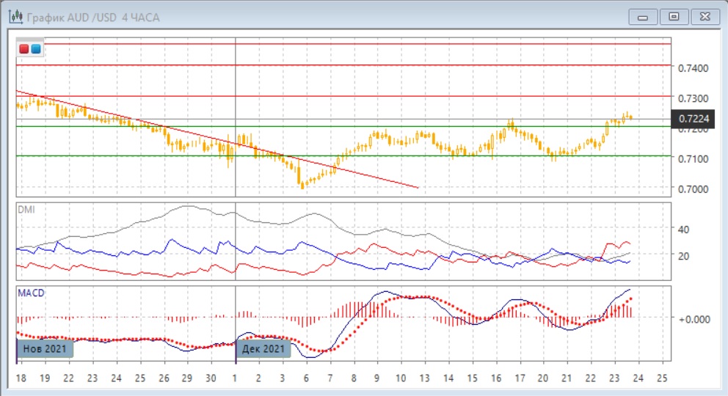Viewport: 728px width, 396px height.
Task: Click the 0.7400 price axis label
Action: (694, 68)
